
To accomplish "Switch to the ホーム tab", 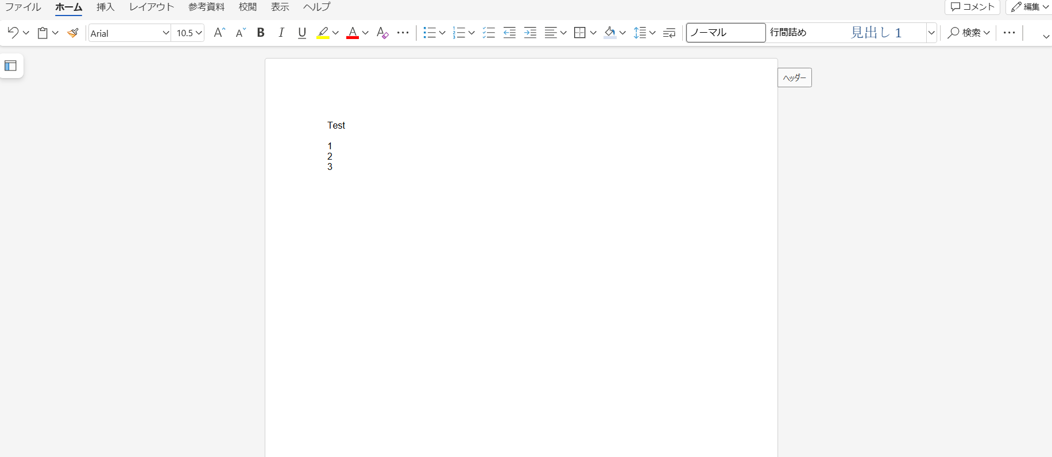I will (x=68, y=7).
